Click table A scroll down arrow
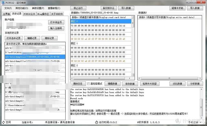 click(133, 75)
